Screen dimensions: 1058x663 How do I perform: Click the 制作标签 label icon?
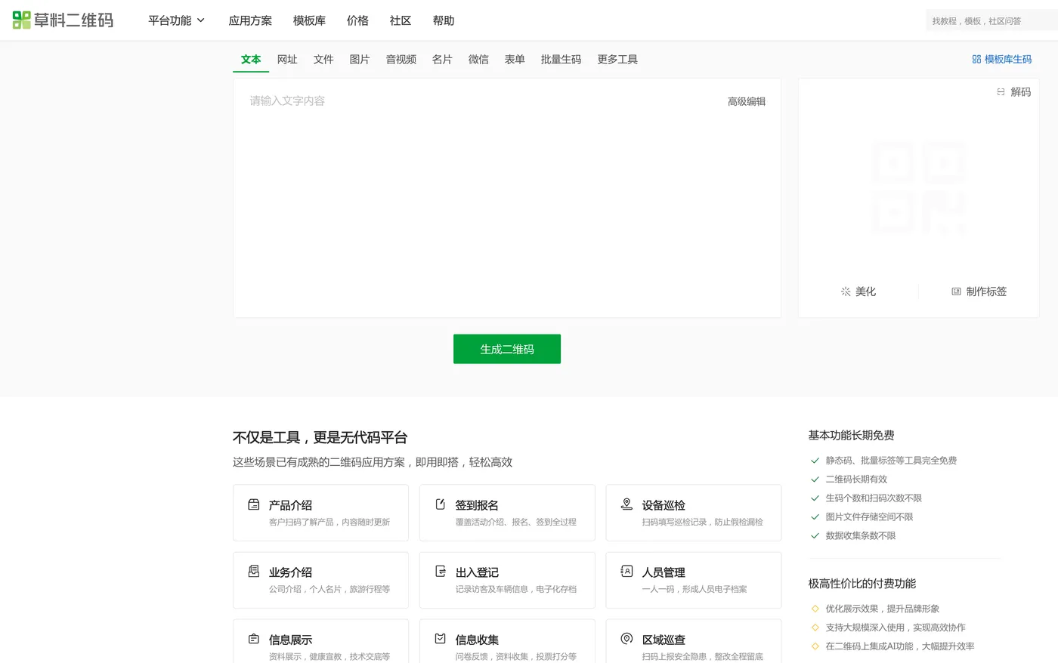[x=956, y=291]
